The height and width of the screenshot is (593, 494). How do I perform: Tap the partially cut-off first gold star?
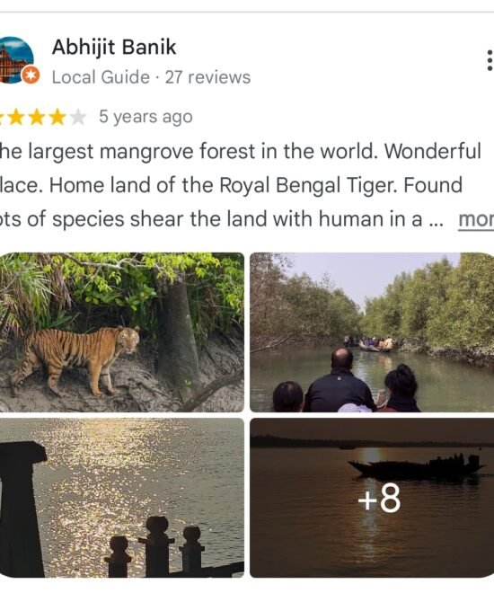(2, 117)
